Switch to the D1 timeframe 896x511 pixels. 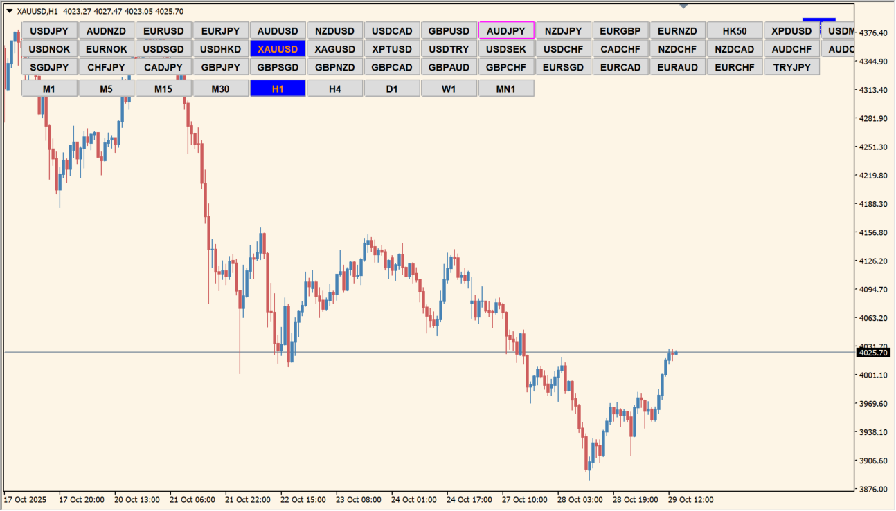click(x=392, y=89)
